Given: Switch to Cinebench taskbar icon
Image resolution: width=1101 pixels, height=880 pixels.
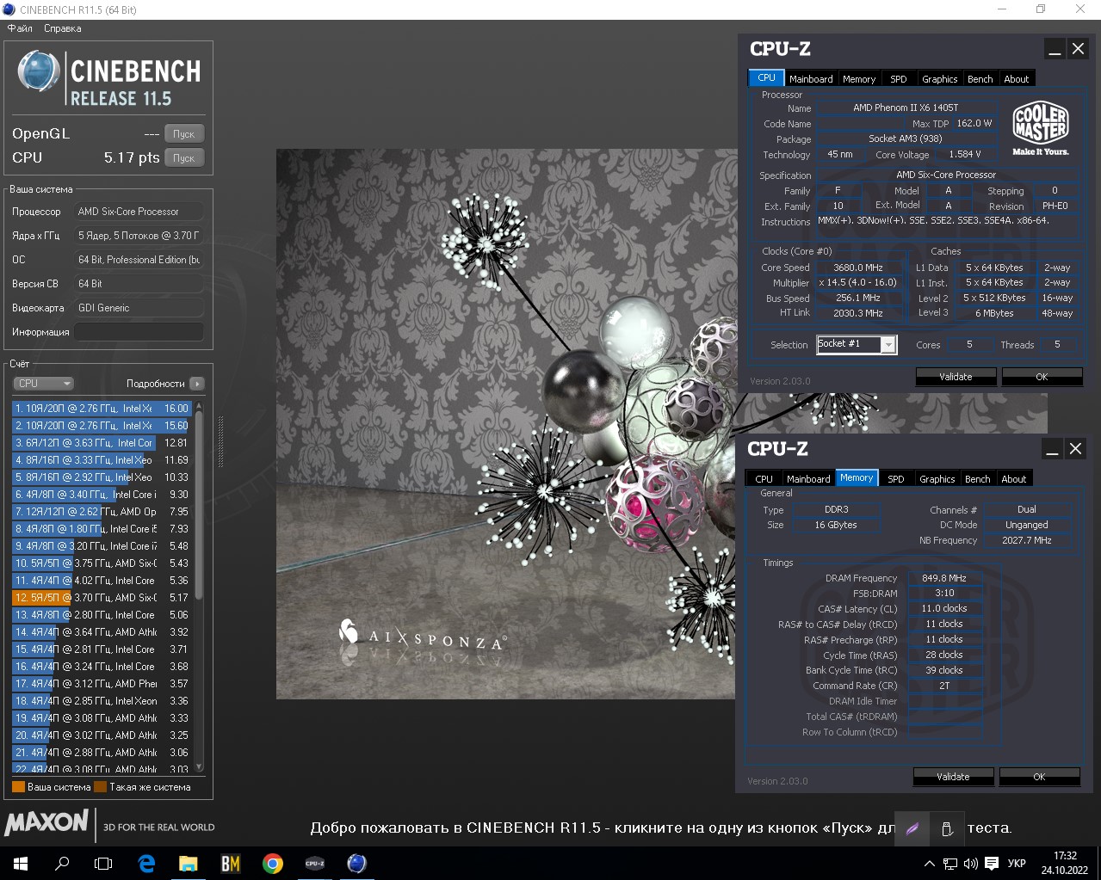Looking at the screenshot, I should pos(356,863).
